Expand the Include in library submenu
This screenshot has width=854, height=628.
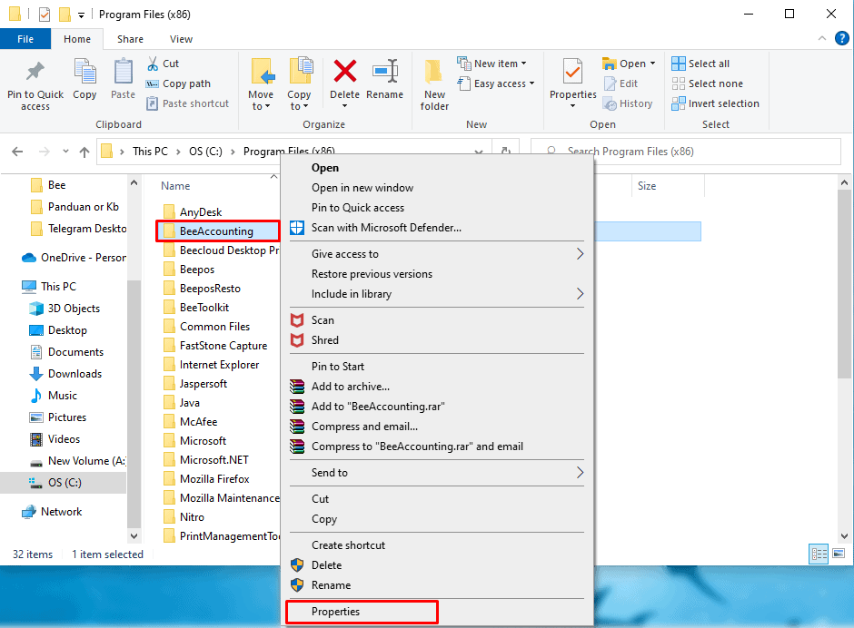click(x=580, y=294)
